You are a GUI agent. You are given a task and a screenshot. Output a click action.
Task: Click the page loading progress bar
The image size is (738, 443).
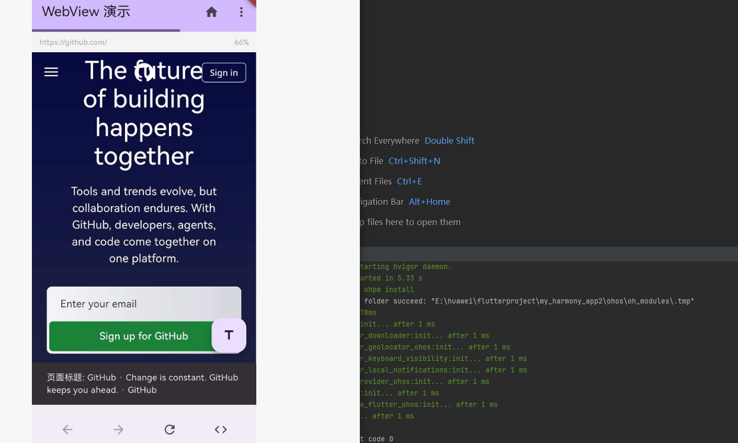[x=144, y=30]
